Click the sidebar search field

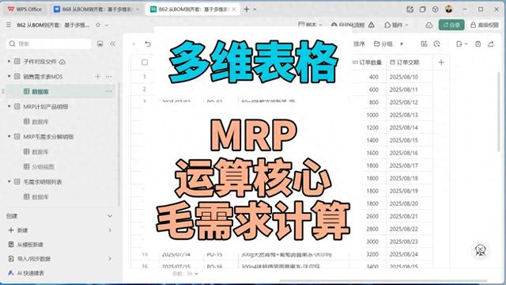click(48, 44)
